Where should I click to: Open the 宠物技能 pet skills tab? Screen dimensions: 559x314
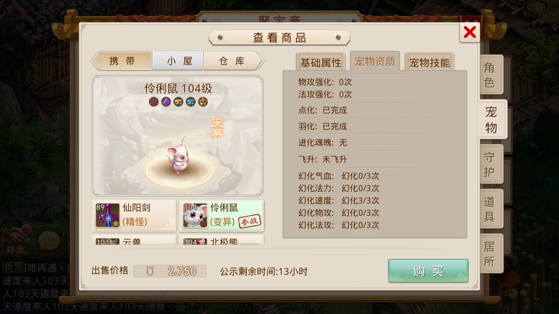coord(429,62)
